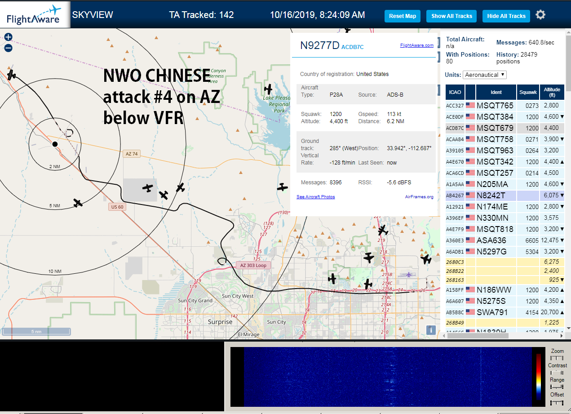Select the N330MN aircraft row
This screenshot has height=414, width=571.
(505, 218)
